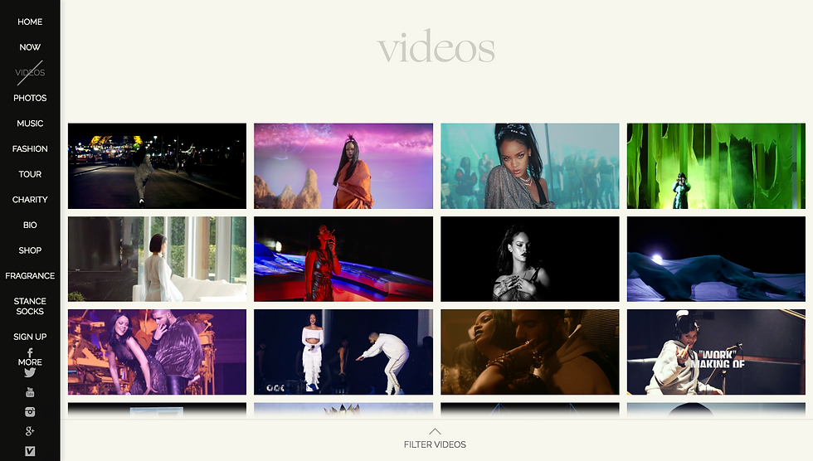Screen dimensions: 813x461
Task: Play the pink sky orange robe video
Action: pos(343,166)
